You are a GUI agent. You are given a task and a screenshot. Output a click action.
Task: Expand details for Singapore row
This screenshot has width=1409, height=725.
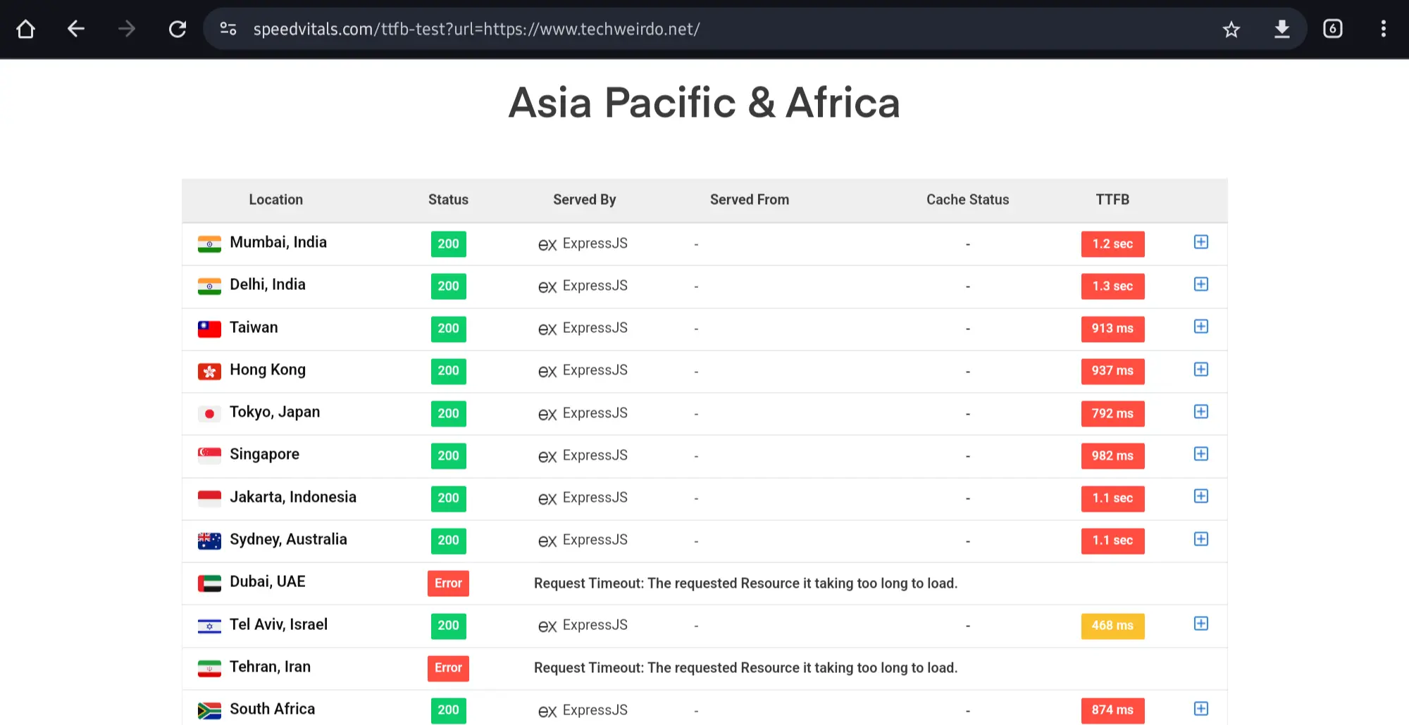[x=1201, y=454]
